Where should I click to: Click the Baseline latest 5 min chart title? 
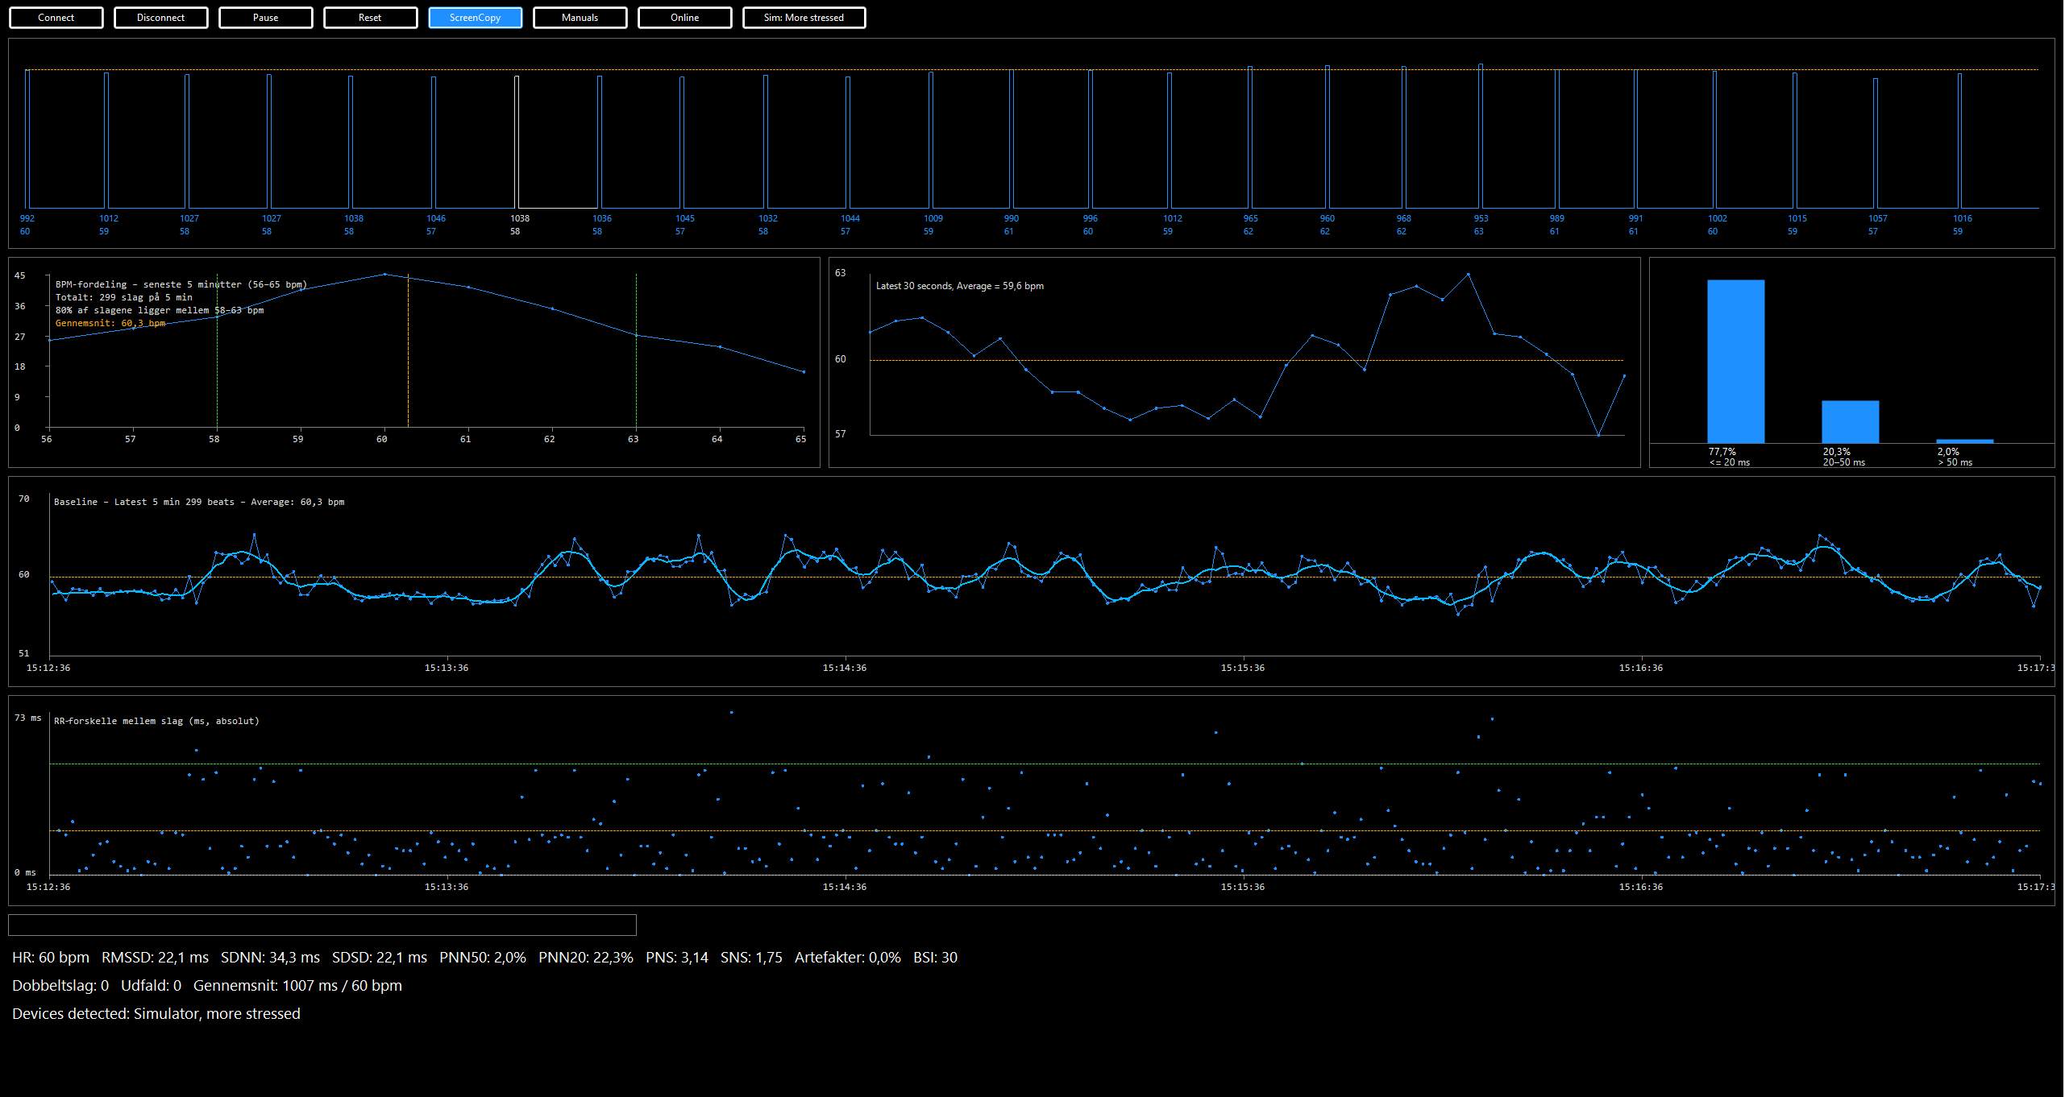(199, 502)
